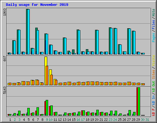Click the 'KB F / kB In / kB Out' legend

click(153, 98)
